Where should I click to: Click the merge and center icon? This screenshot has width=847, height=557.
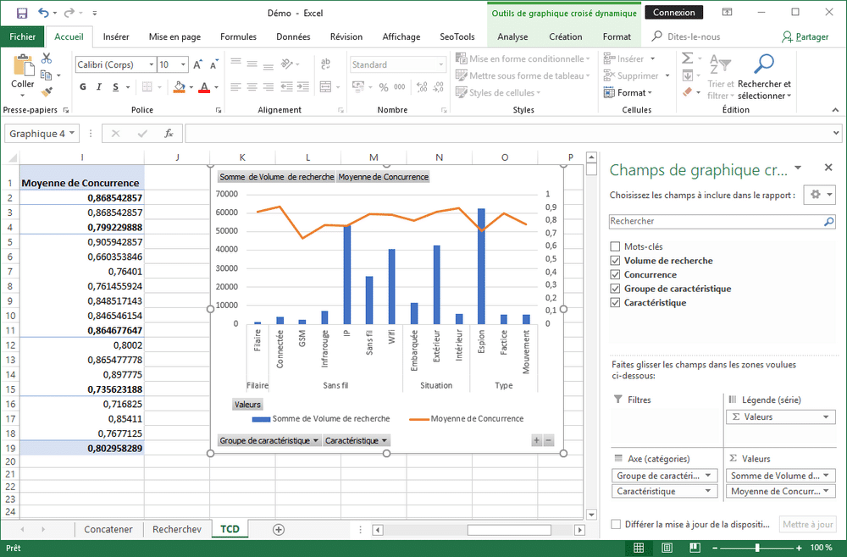point(326,87)
